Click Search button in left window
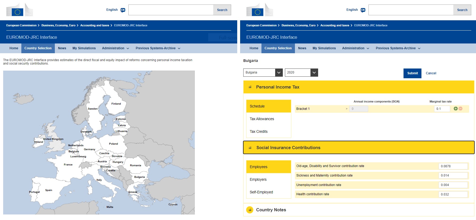This screenshot has height=220, width=476. (x=222, y=10)
